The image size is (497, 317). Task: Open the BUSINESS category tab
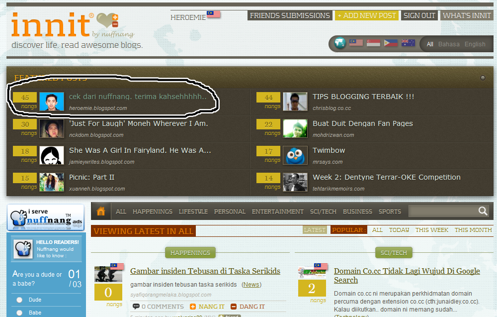pyautogui.click(x=357, y=211)
